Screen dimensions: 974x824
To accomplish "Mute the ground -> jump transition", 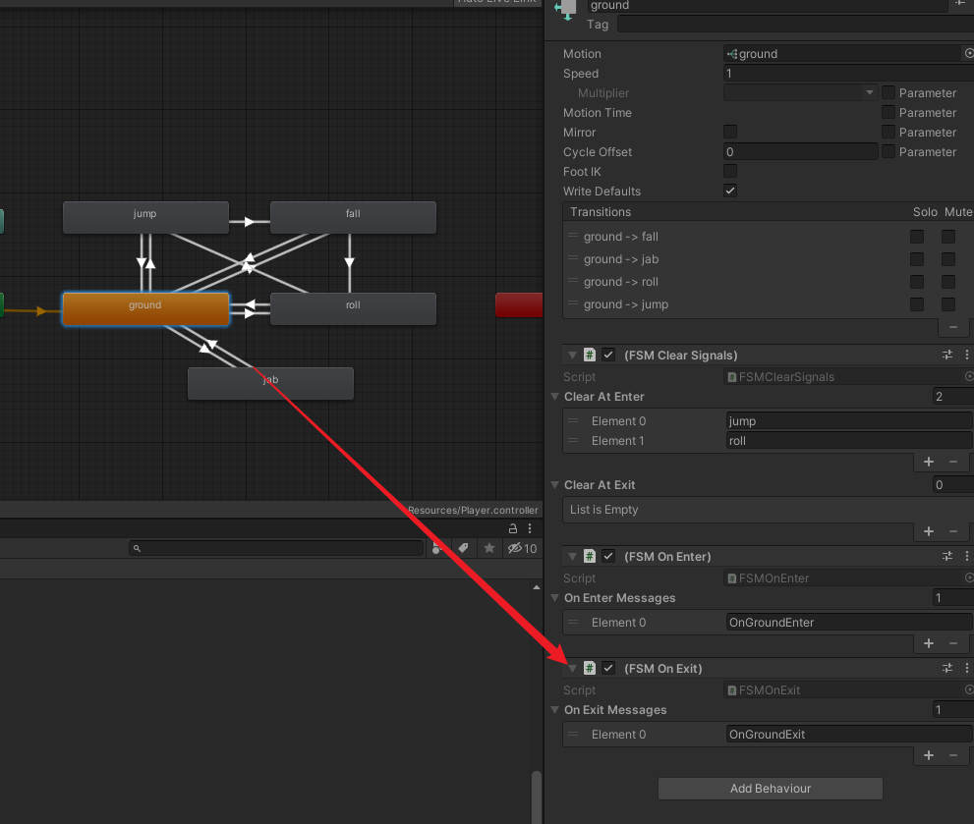I will (x=947, y=304).
